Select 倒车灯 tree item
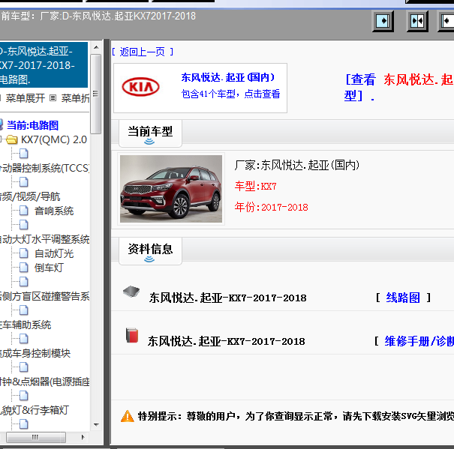The image size is (454, 449). [x=49, y=268]
